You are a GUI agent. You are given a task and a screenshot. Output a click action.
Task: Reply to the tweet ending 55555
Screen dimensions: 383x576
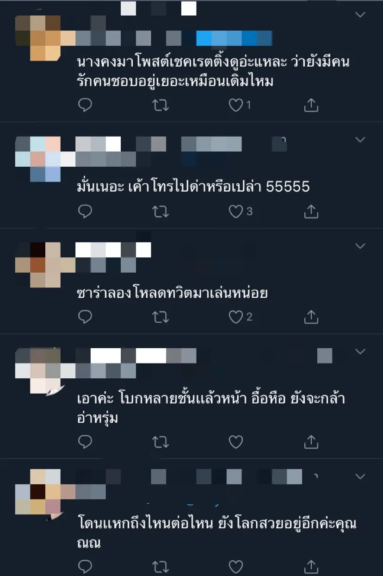coord(85,212)
